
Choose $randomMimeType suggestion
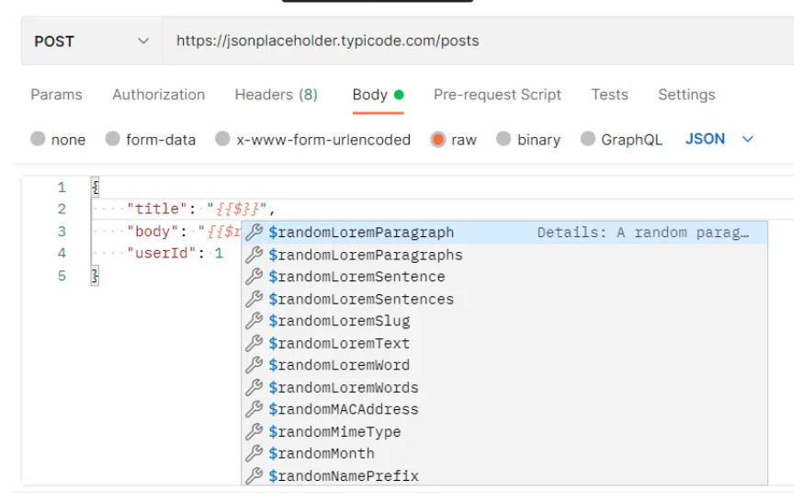point(504,432)
